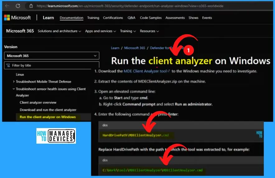Open Client analyzer overview
This screenshot has height=178, width=275.
pos(38,103)
